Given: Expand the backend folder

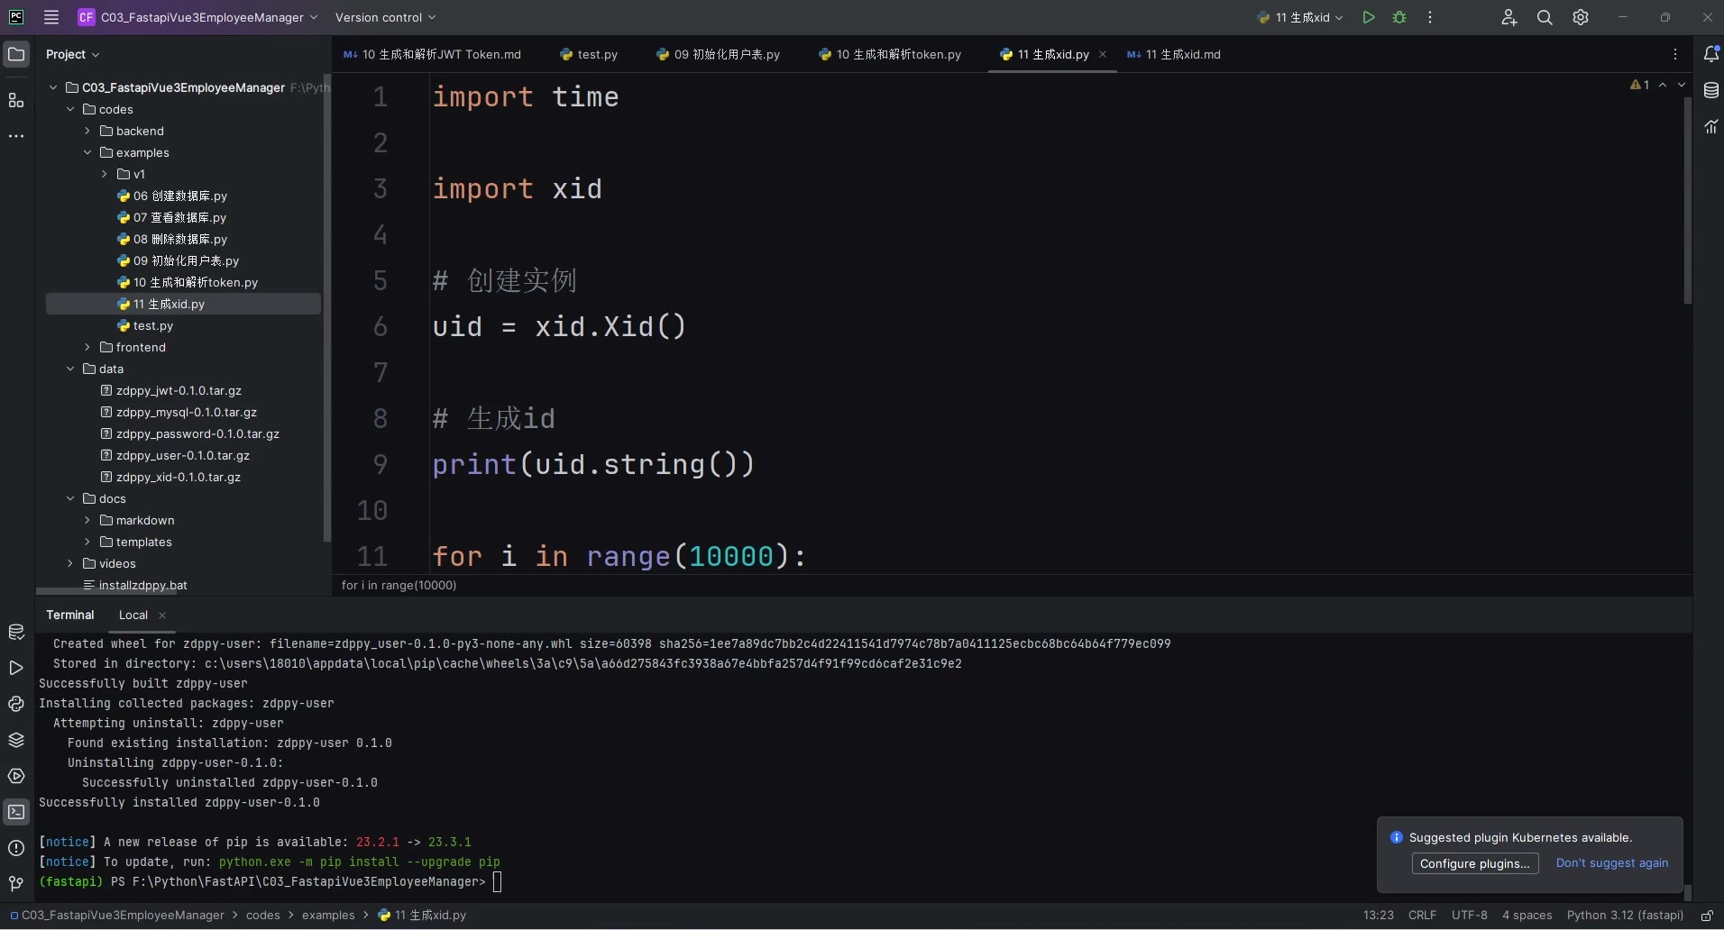Looking at the screenshot, I should (87, 131).
